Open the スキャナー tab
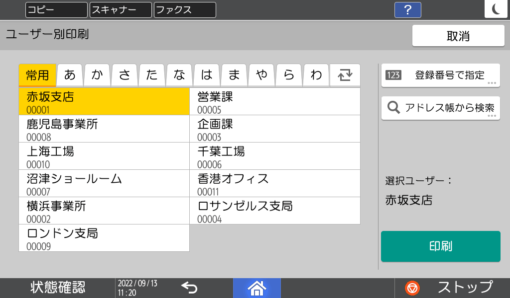This screenshot has height=298, width=510. 120,9
